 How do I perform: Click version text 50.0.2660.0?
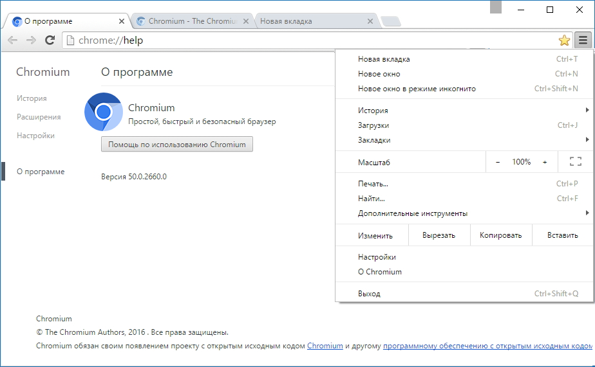point(133,177)
